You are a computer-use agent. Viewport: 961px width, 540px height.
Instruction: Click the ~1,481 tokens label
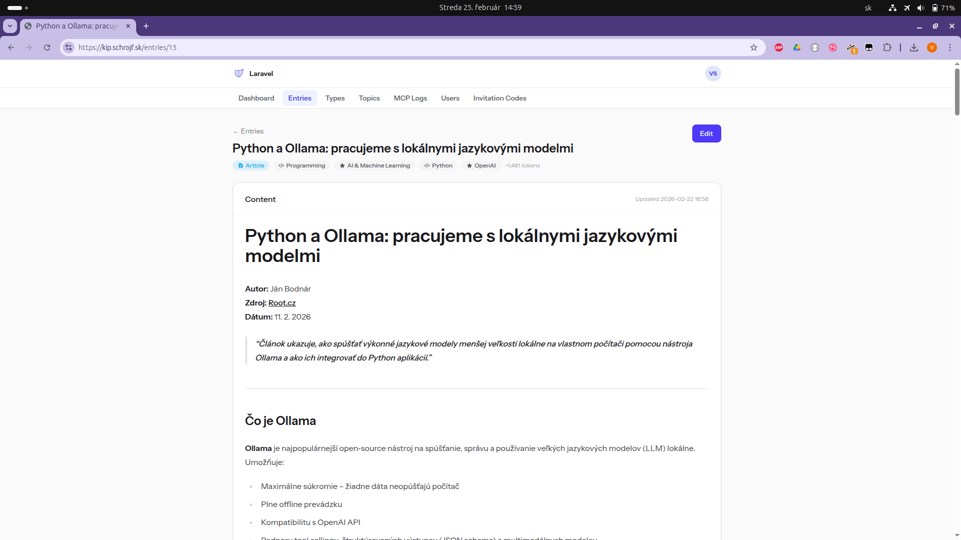[523, 165]
